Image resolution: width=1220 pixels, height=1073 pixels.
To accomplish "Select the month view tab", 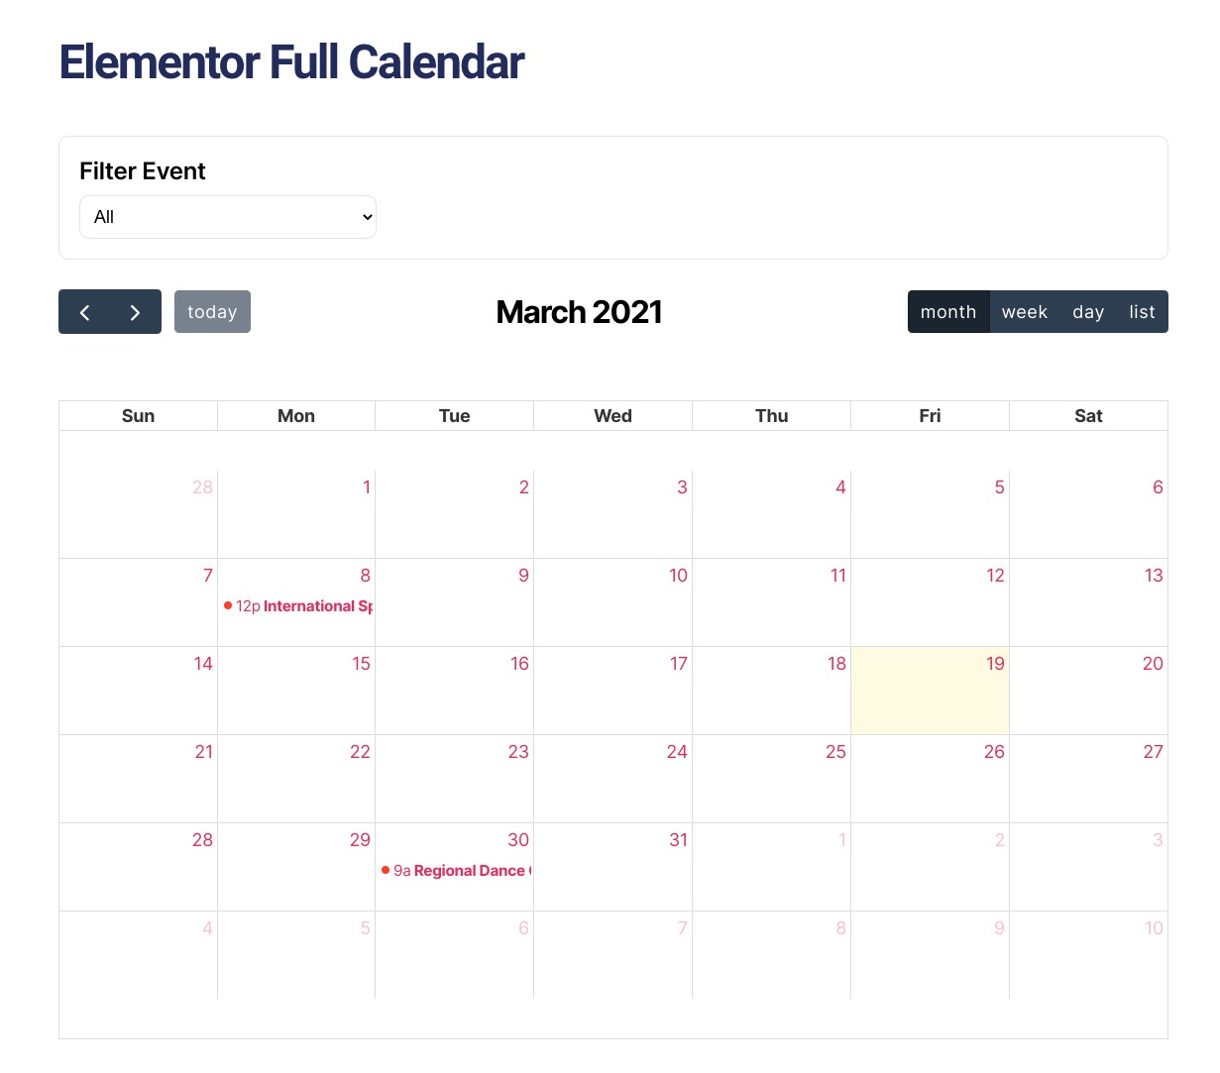I will tap(947, 311).
